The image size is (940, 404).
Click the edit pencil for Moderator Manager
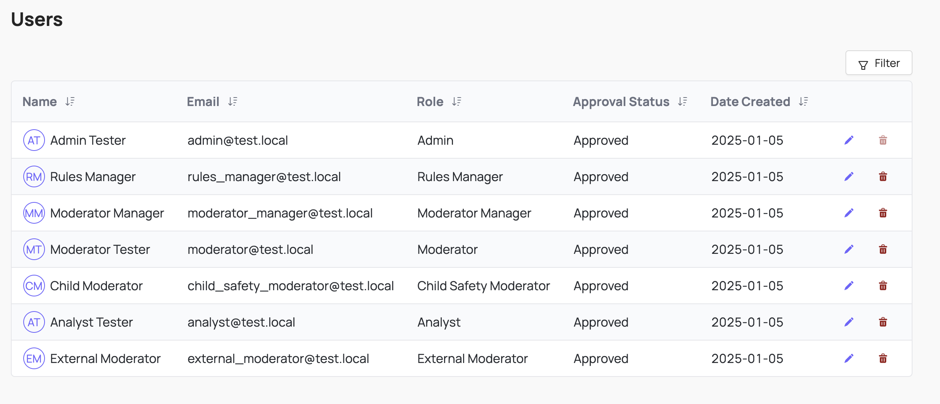coord(849,212)
